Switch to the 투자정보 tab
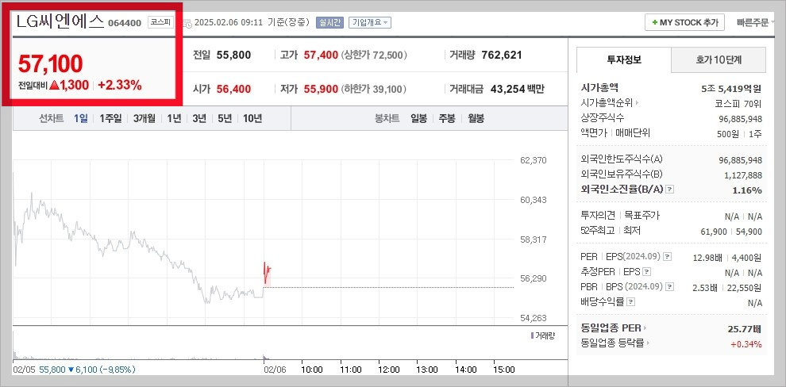Viewport: 786px width, 387px height. pos(623,60)
